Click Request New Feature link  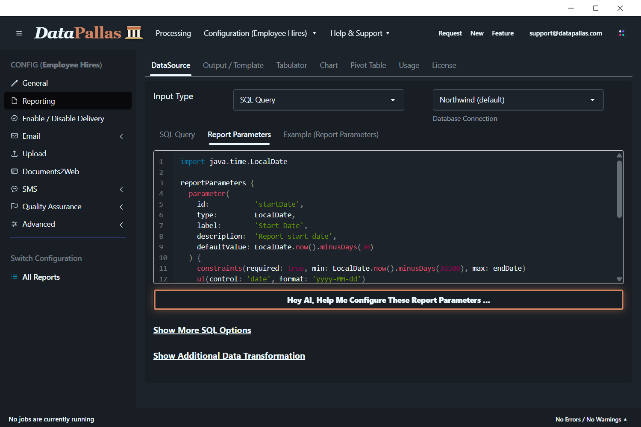coord(476,33)
